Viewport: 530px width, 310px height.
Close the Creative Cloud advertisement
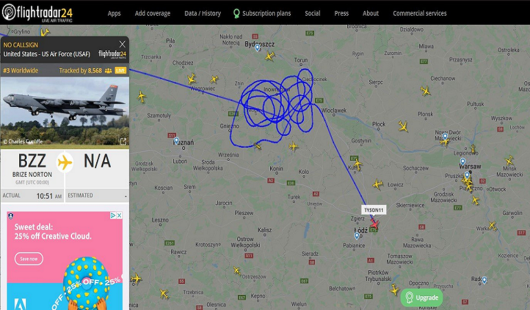pos(120,215)
